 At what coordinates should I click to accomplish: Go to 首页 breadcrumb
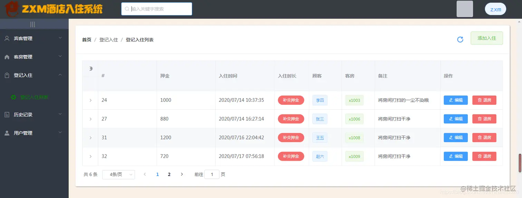coord(87,40)
